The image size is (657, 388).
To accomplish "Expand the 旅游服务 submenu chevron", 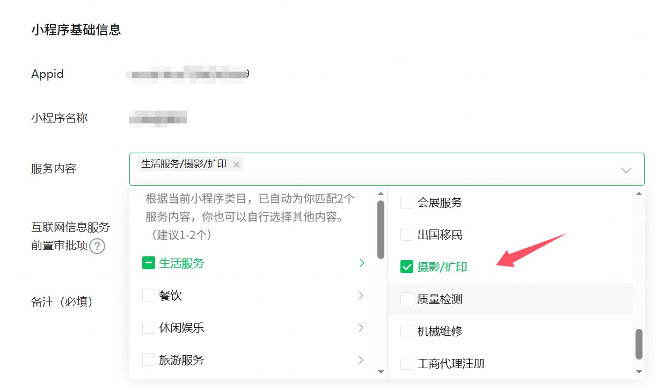I will 361,360.
